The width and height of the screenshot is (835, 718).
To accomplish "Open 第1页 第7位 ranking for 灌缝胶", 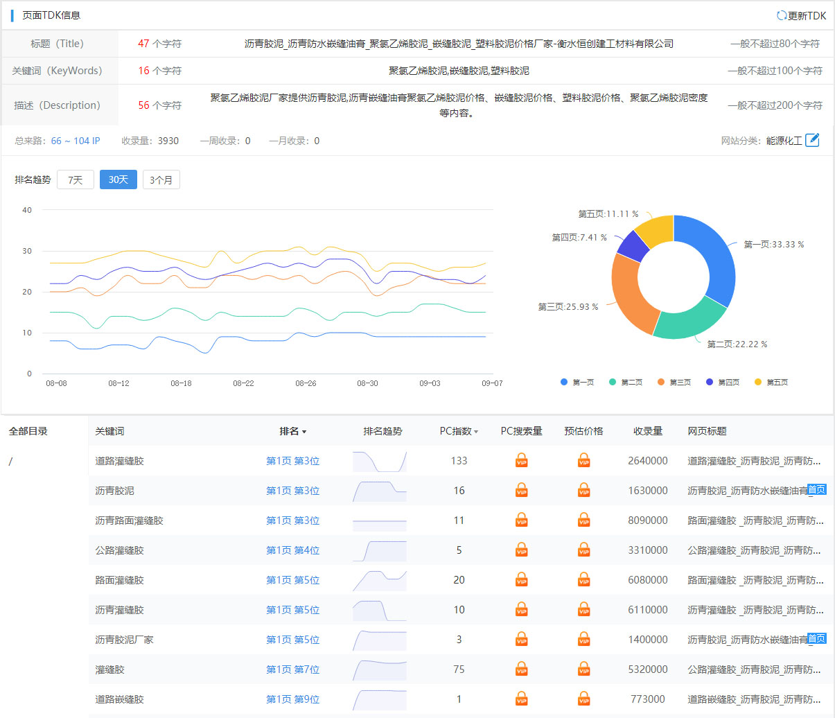I will pos(292,669).
